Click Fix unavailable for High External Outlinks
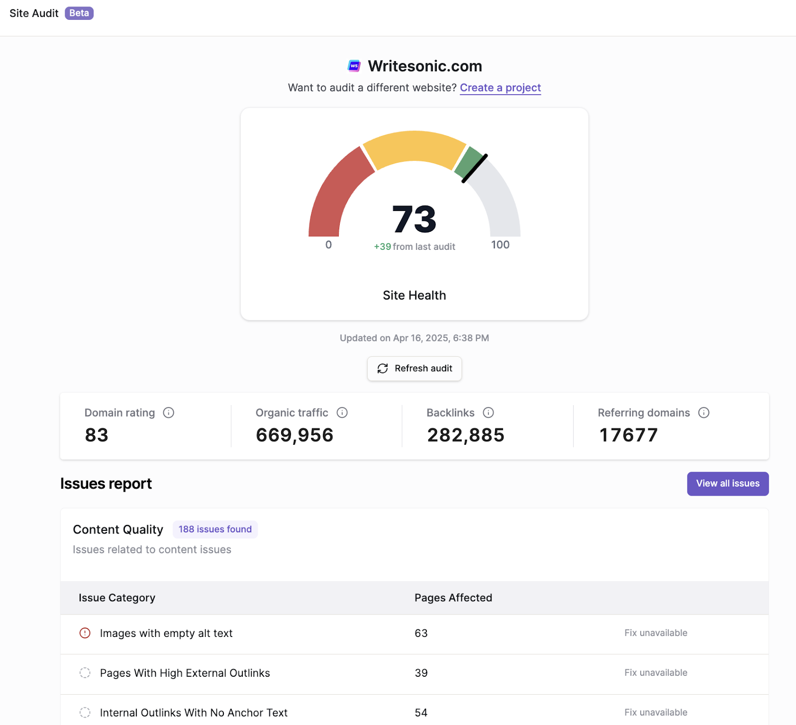This screenshot has width=796, height=725. tap(656, 673)
